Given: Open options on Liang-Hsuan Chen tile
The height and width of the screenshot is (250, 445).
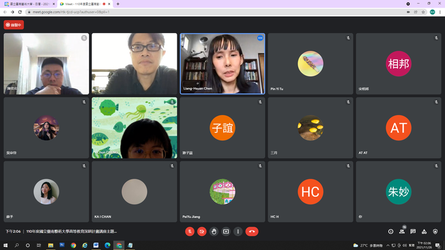Looking at the screenshot, I should 260,38.
